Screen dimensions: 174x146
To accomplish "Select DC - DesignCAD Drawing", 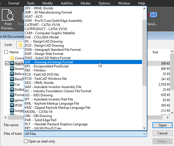I will coord(83,41).
